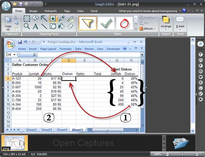Switch to the Hotspots ribbon tab
Screen dimensions: 205x157
pyautogui.click(x=51, y=11)
